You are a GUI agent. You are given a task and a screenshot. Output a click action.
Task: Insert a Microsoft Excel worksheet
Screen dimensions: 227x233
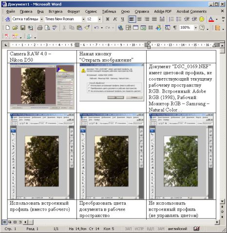[143, 28]
